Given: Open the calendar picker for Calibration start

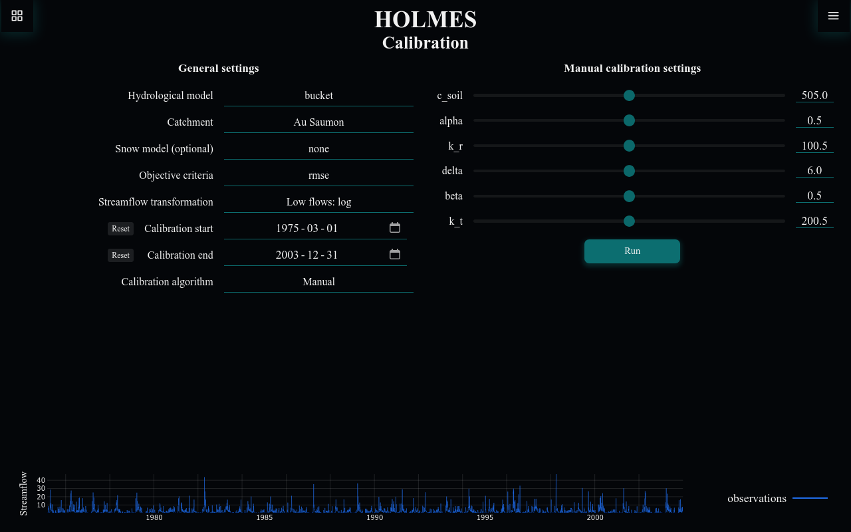Looking at the screenshot, I should click(394, 227).
